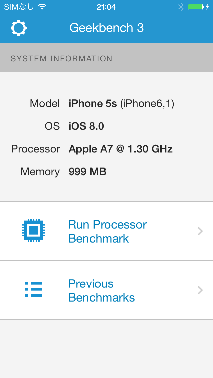Start Run Processor Benchmark
The height and width of the screenshot is (378, 213).
(x=107, y=231)
